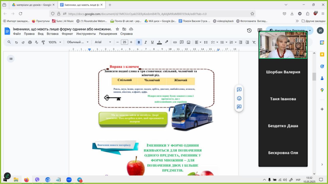The image size is (328, 184).
Task: Click the print icon in toolbar
Action: pos(30,42)
